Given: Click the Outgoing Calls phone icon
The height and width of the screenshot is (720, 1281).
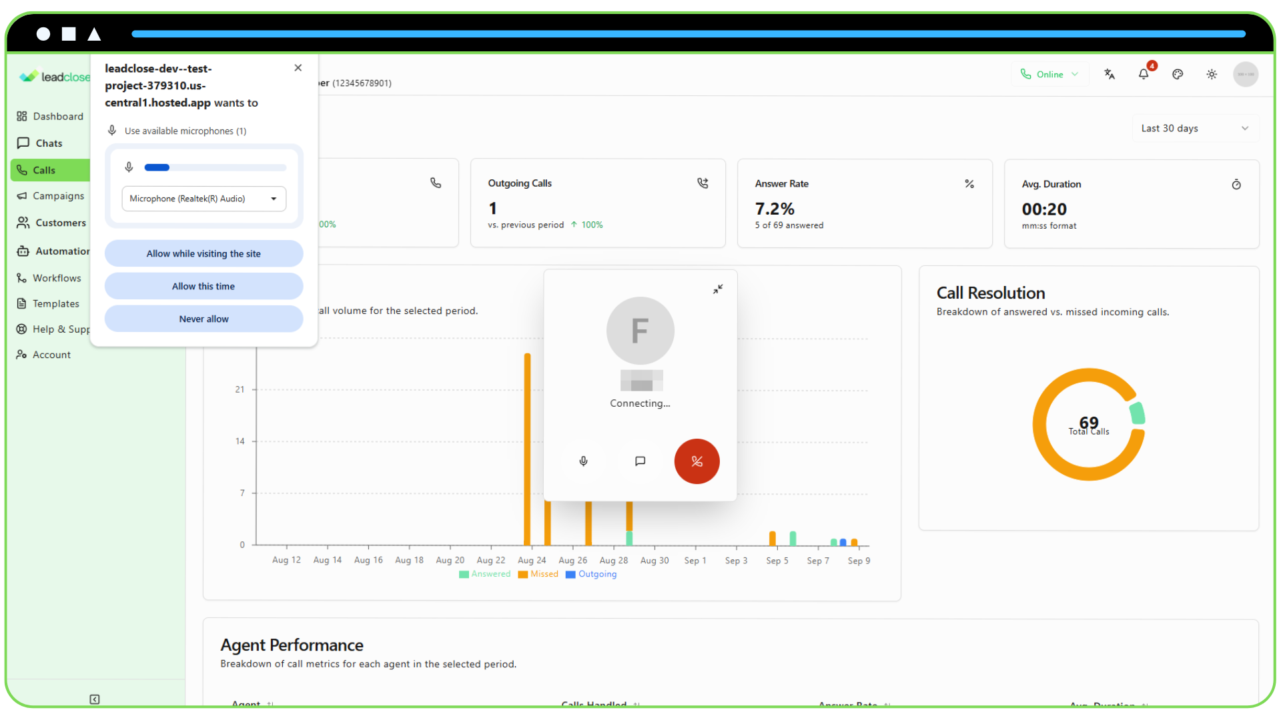Looking at the screenshot, I should 703,183.
